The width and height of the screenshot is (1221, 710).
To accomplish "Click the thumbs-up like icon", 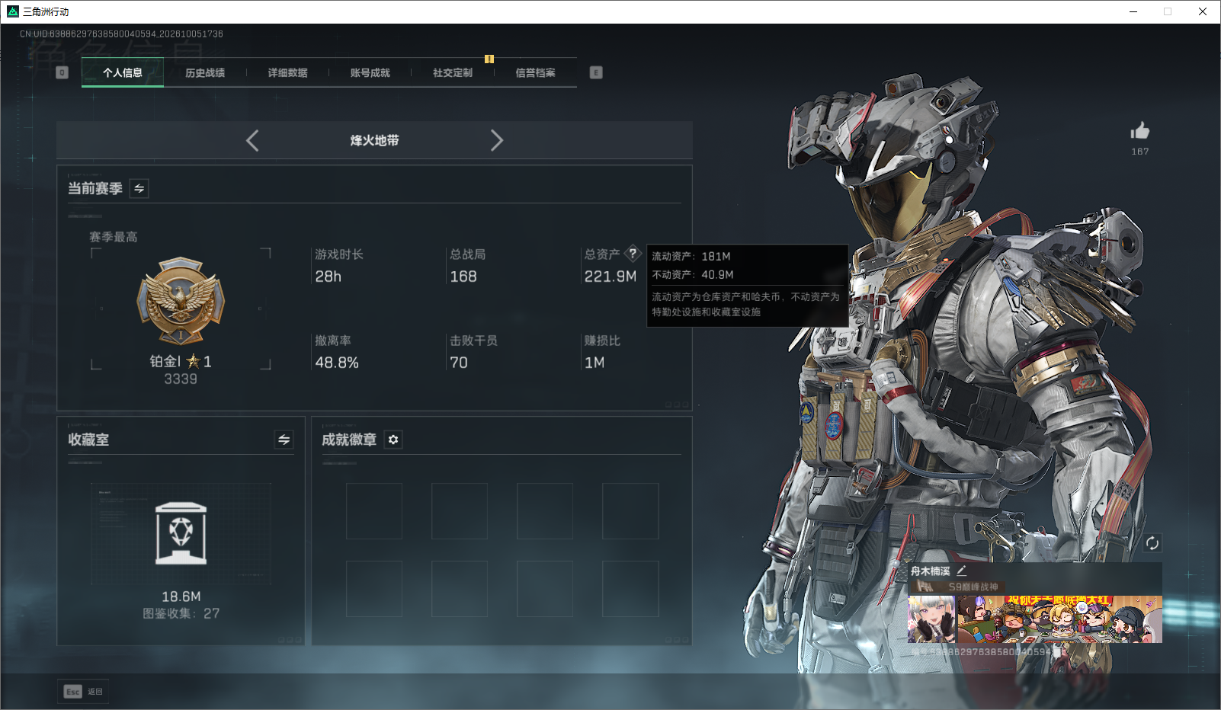I will [1140, 130].
